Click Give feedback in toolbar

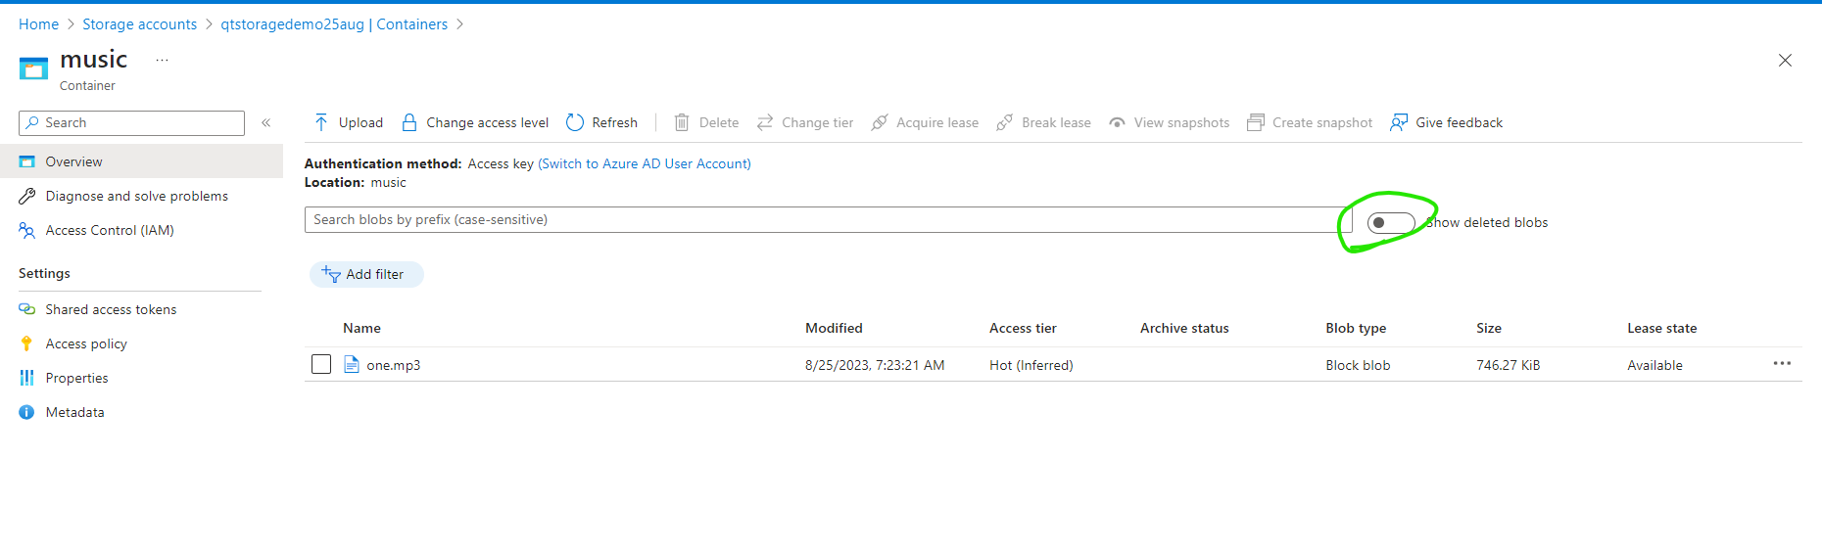point(1446,122)
